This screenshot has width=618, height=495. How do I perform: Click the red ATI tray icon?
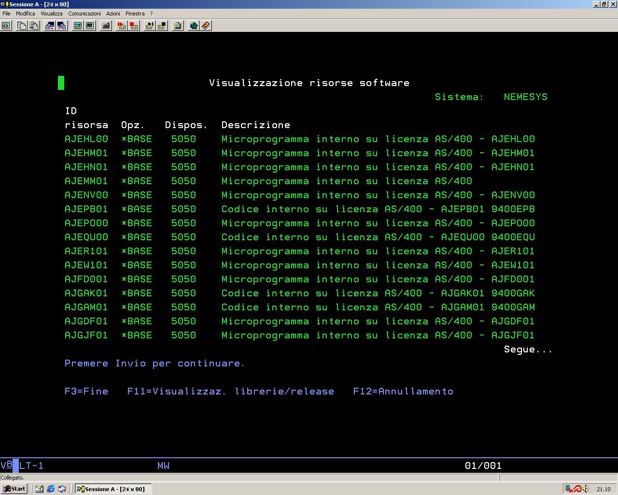(x=577, y=489)
